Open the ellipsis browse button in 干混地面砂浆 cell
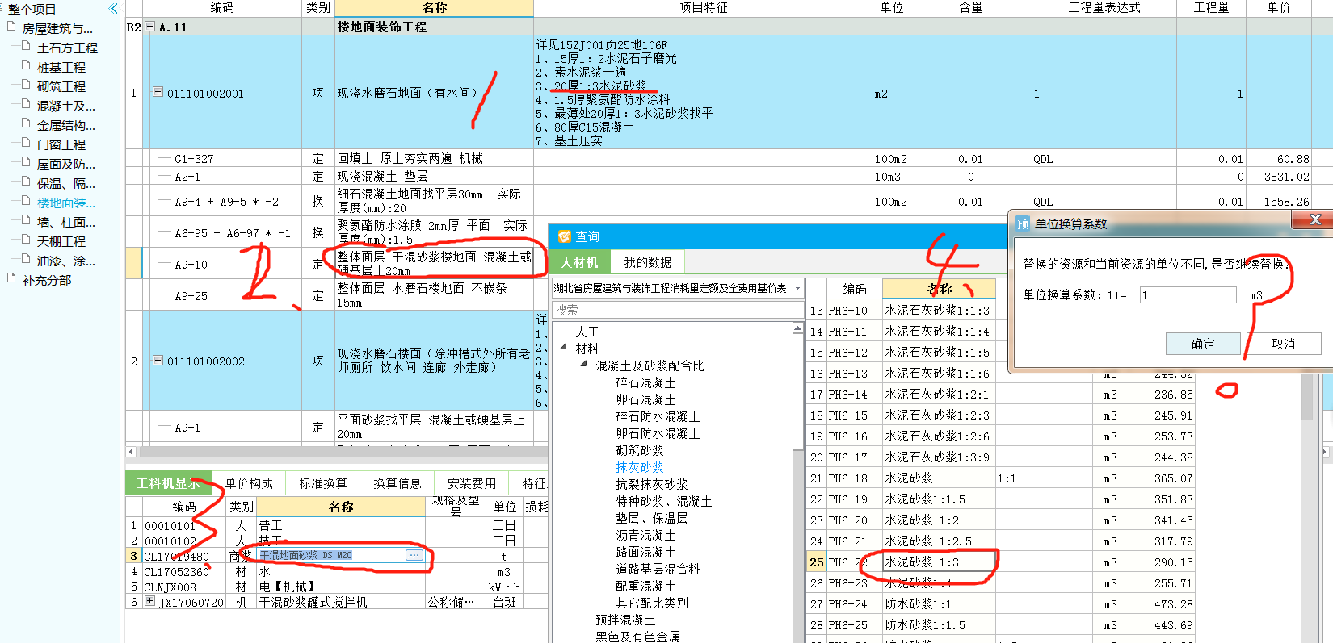1333x643 pixels. click(x=414, y=555)
